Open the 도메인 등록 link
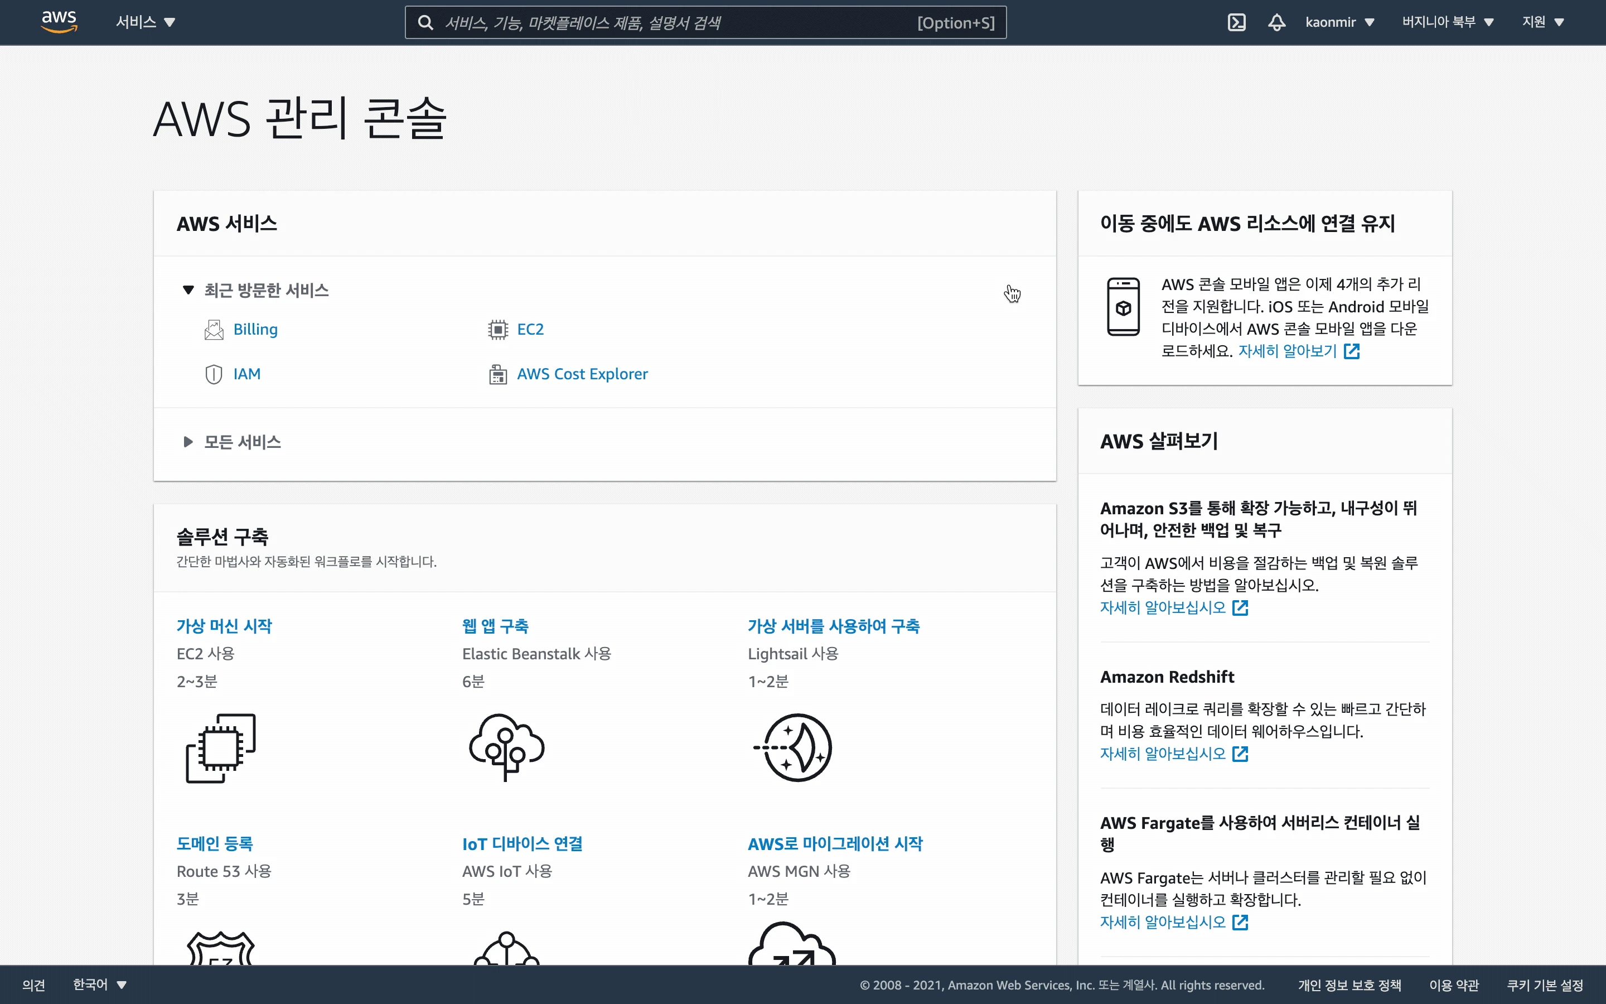This screenshot has width=1606, height=1004. pyautogui.click(x=214, y=844)
